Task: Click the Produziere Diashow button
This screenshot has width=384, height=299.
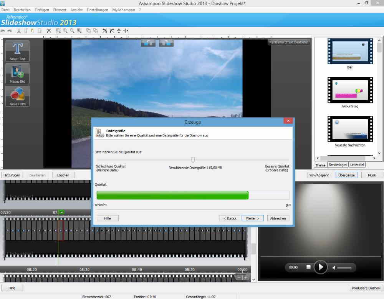Action: coord(366,288)
